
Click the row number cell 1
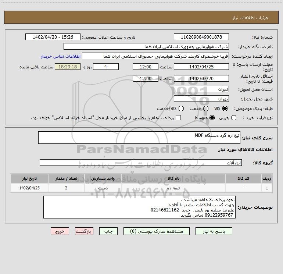point(267,188)
